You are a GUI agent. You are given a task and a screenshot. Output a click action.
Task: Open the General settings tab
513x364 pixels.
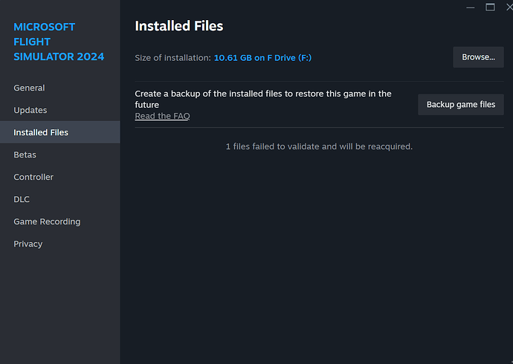29,88
